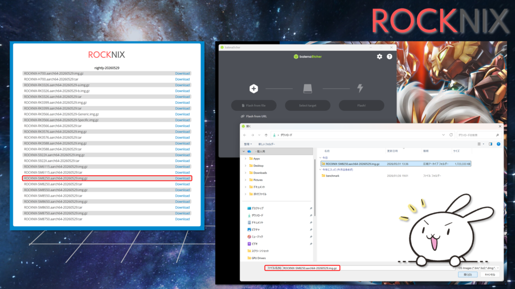Open the recent locations dropdown arrow
This screenshot has height=289, width=515.
(259, 135)
